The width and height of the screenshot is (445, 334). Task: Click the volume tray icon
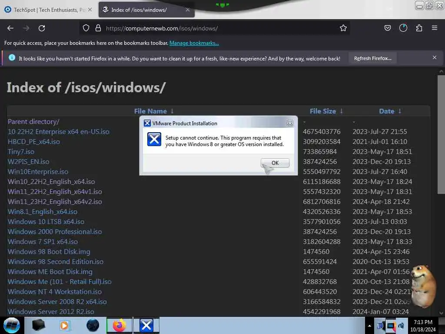[x=401, y=326]
